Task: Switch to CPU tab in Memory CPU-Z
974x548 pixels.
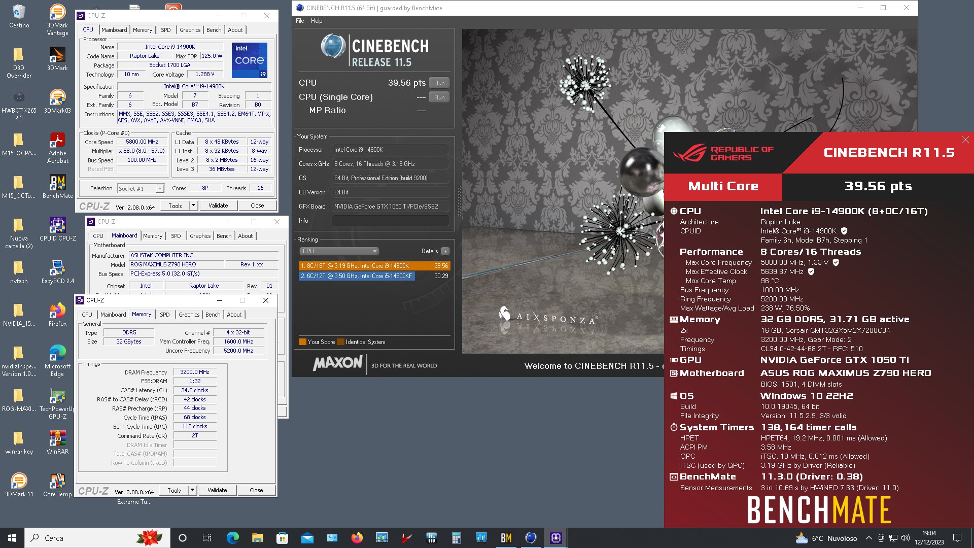Action: coord(87,315)
